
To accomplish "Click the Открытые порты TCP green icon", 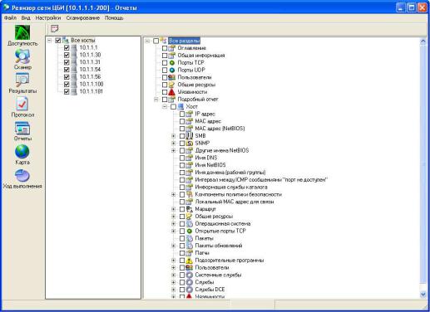I will click(x=190, y=231).
